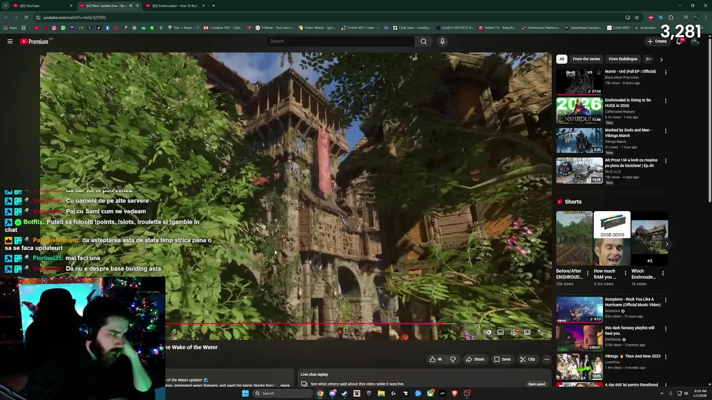Open Nornir - Urd Full EP thumbnail
Screen dimensions: 712x400
coord(579,82)
